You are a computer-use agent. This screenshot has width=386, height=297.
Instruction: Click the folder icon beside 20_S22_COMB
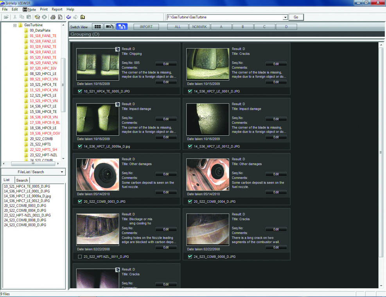[26, 139]
